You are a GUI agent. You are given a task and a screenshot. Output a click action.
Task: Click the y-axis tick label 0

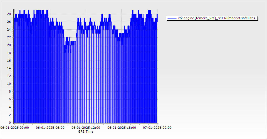pos(10,123)
